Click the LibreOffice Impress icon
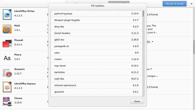This screenshot has width=195, height=110. coord(7,87)
